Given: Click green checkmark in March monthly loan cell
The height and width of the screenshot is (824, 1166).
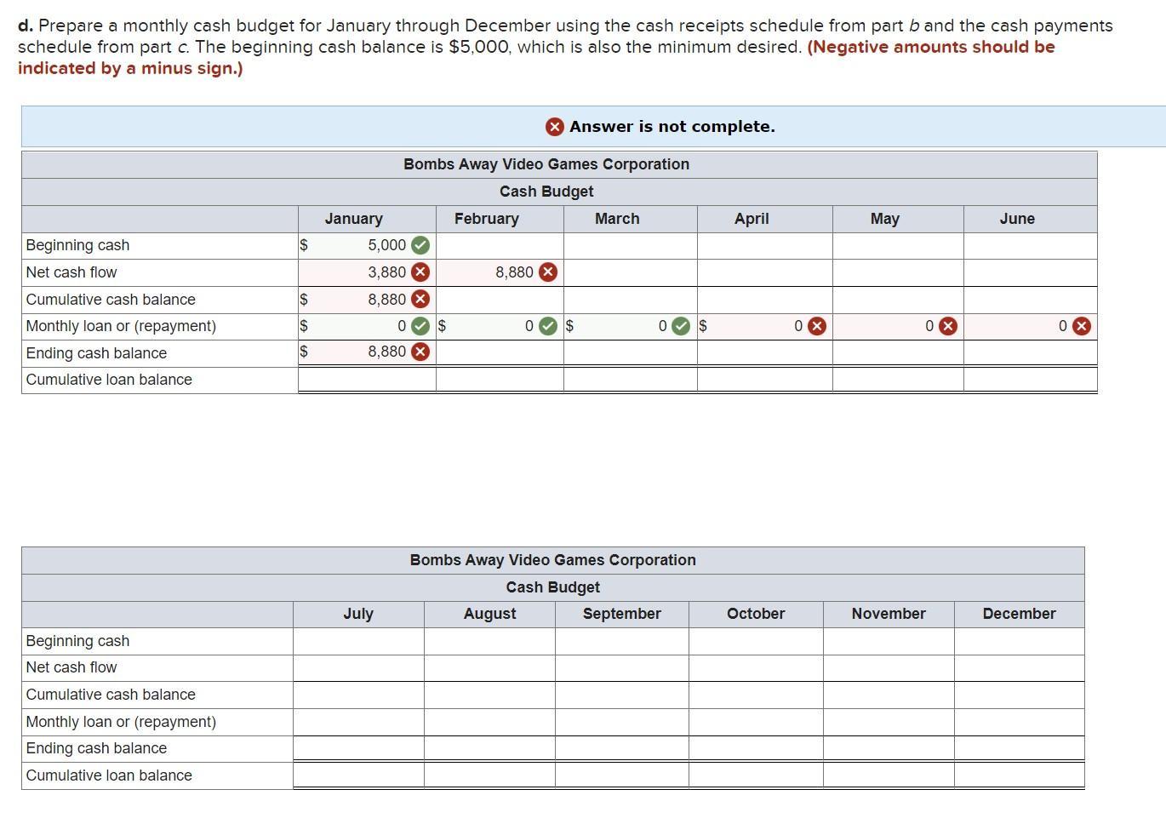Looking at the screenshot, I should tap(681, 326).
